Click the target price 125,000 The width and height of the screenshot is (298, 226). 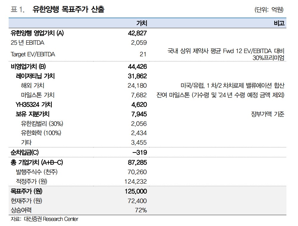(136, 191)
